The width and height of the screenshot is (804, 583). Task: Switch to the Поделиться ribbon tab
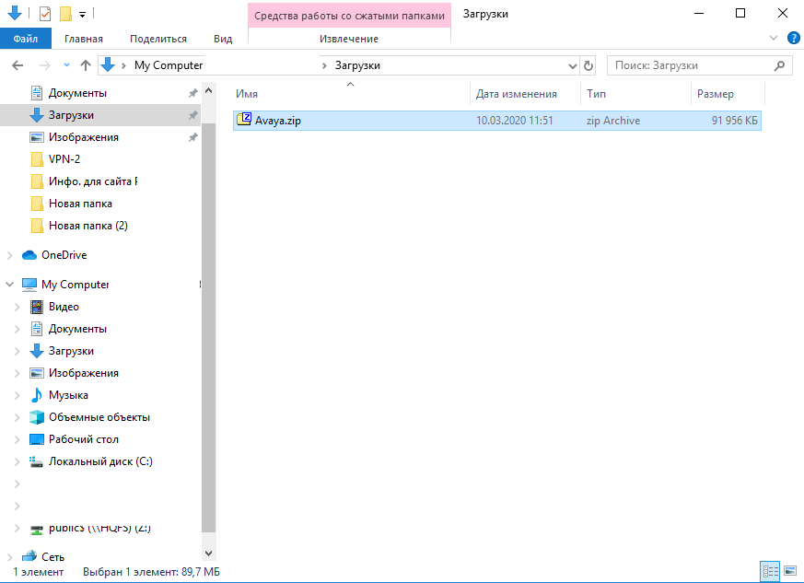[x=157, y=39]
